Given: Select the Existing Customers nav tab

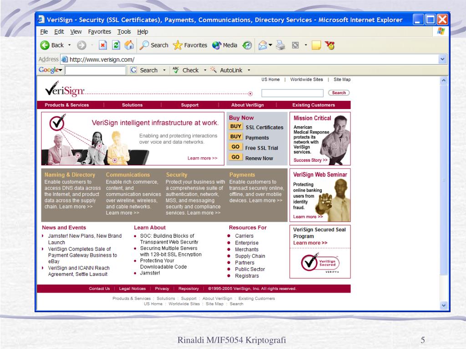Looking at the screenshot, I should (x=314, y=105).
